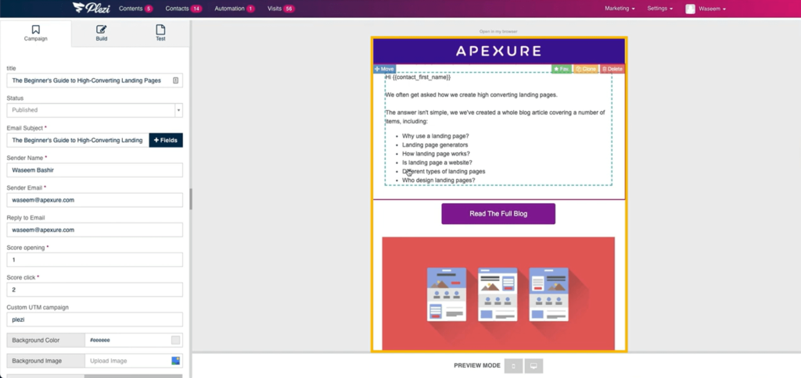
Task: Click the Email Subject field
Action: click(77, 141)
